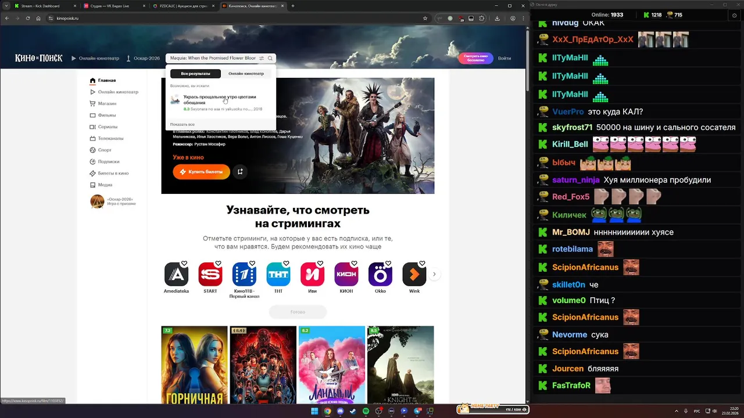Select the Wink streaming logo
The width and height of the screenshot is (744, 418).
414,275
